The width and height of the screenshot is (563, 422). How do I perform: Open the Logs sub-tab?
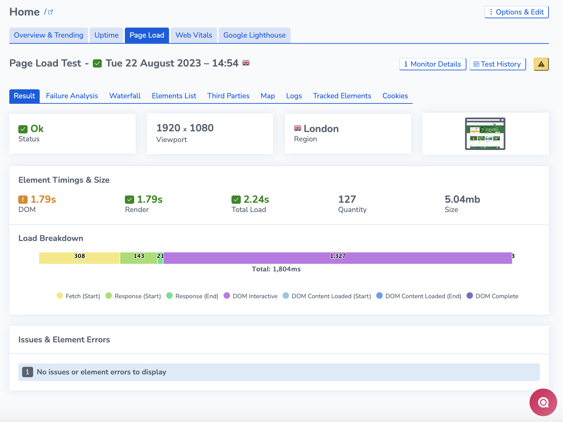294,96
